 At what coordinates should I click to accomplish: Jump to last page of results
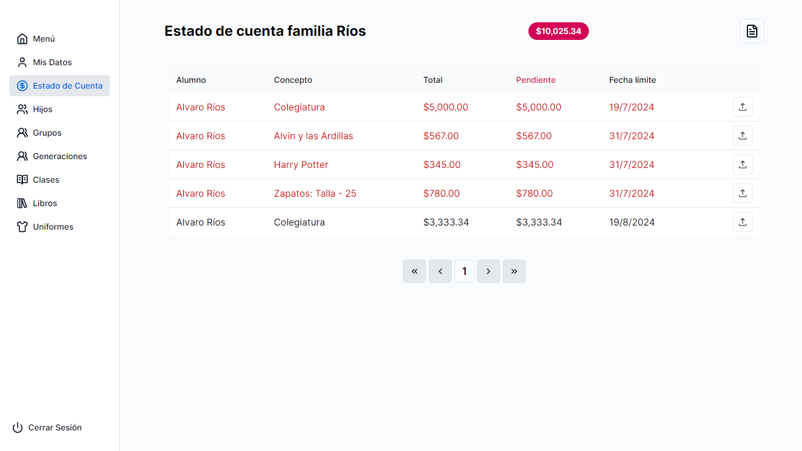(x=514, y=271)
